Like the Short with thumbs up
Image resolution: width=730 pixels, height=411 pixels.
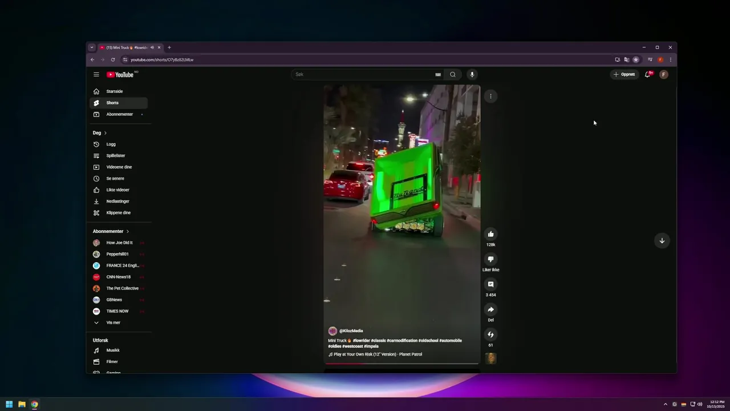click(490, 234)
